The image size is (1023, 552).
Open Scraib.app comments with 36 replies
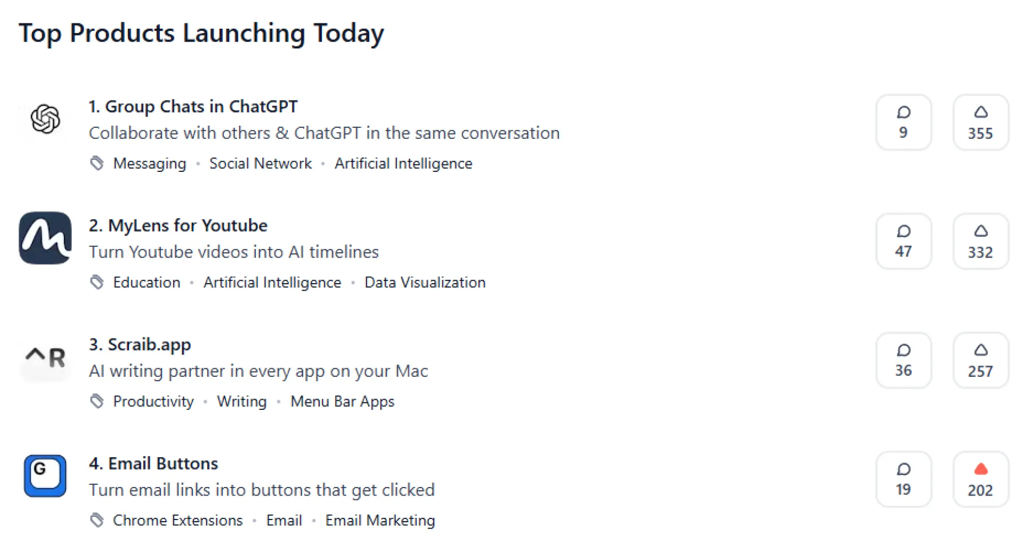point(903,360)
